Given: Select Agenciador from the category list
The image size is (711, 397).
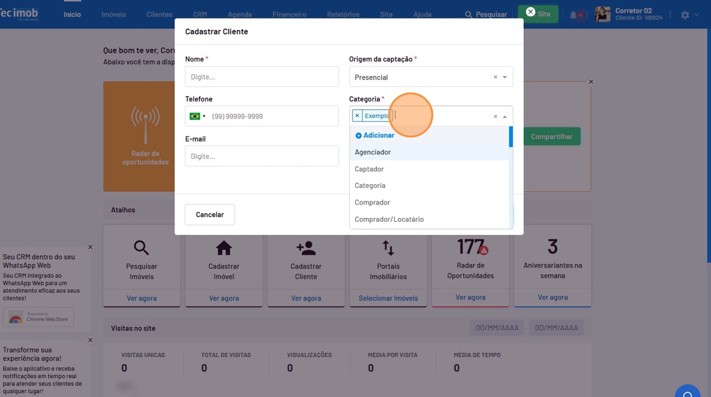Looking at the screenshot, I should click(373, 152).
